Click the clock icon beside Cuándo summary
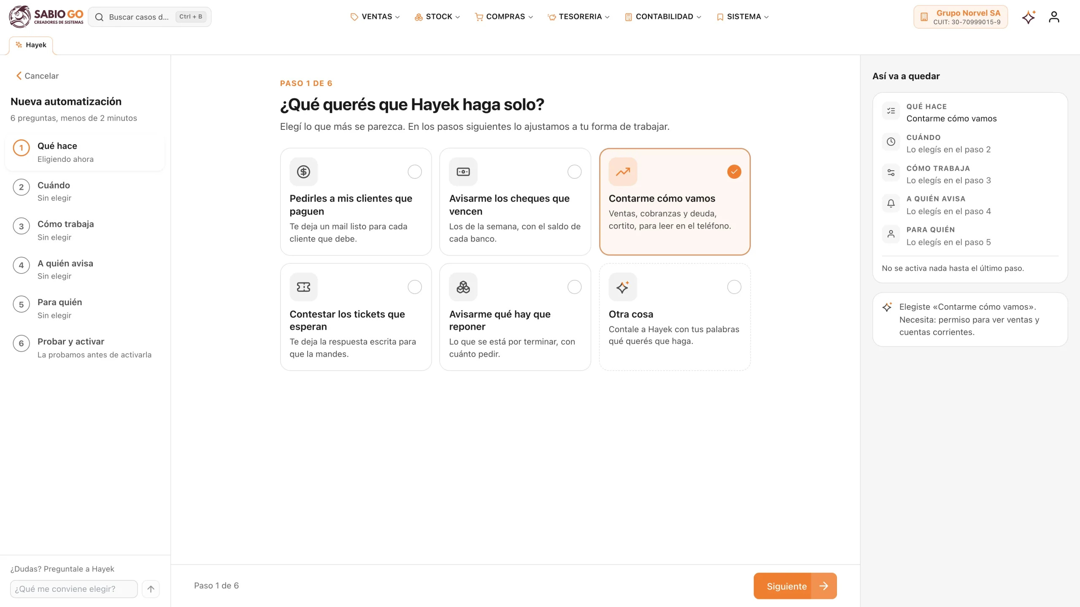The width and height of the screenshot is (1080, 607). tap(891, 142)
